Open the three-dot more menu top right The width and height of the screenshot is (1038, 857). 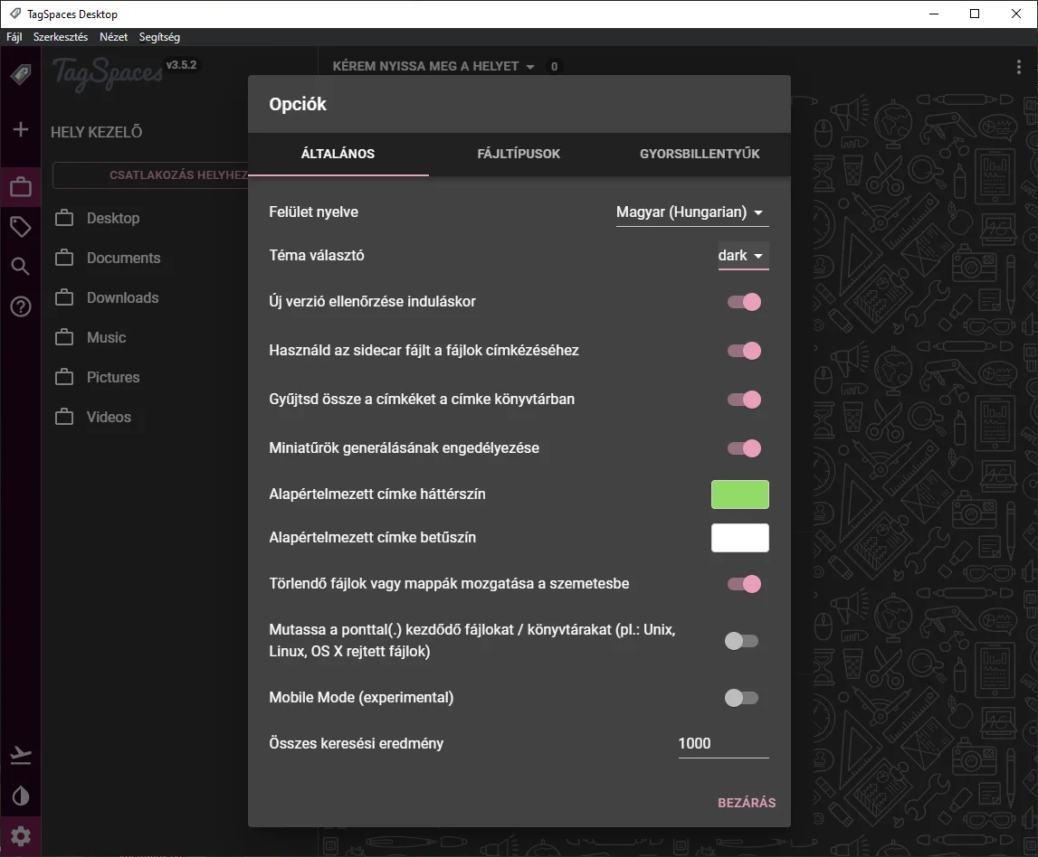pos(1018,66)
